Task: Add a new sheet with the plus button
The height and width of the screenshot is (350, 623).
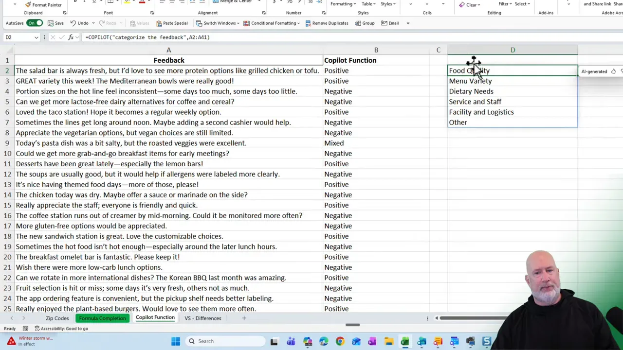Action: [244, 318]
